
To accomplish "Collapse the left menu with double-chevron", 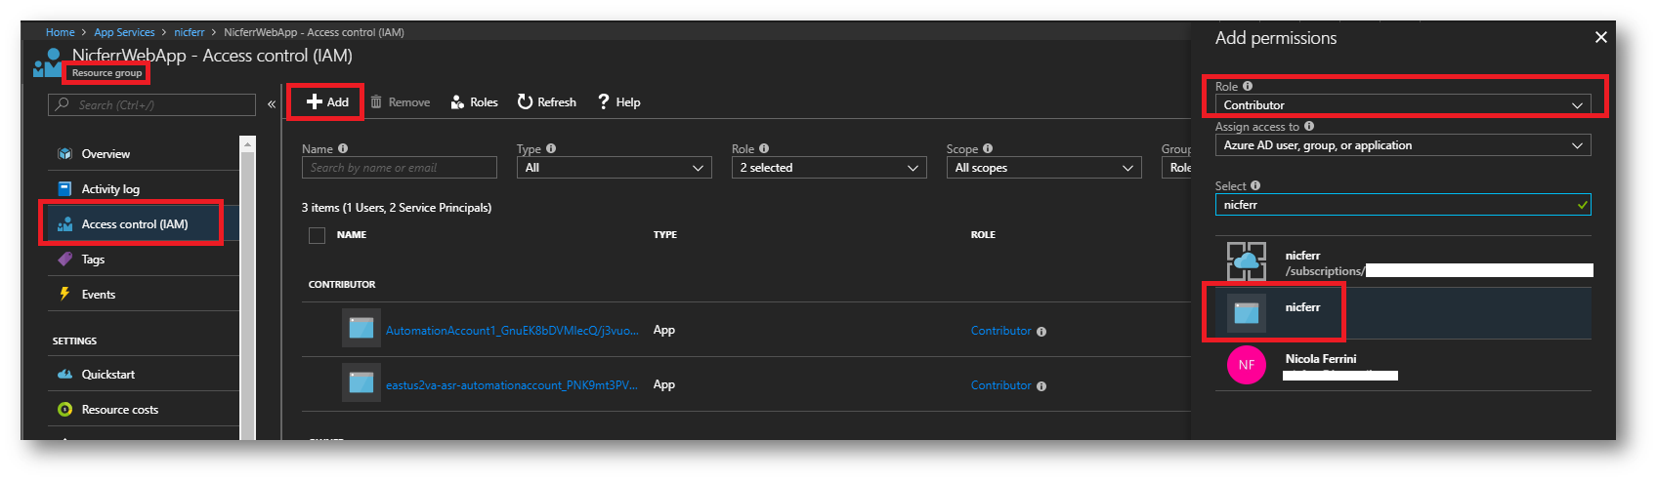I will [272, 104].
